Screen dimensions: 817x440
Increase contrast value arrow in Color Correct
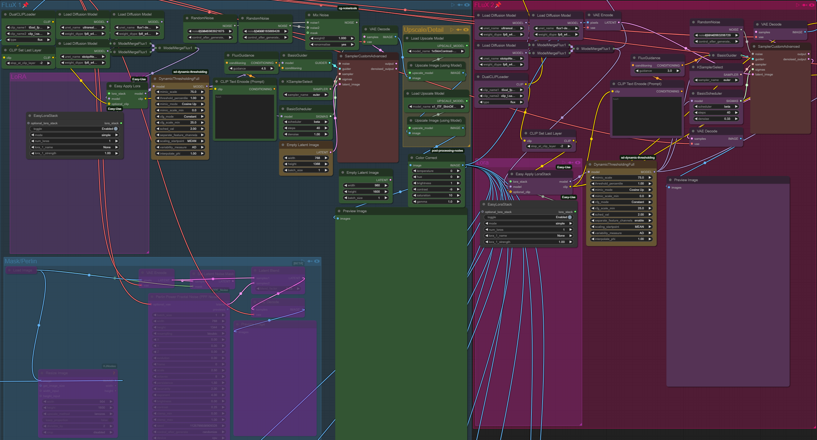tap(458, 189)
